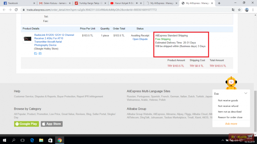Open the Report IPR infringement link
Image resolution: width=257 pixels, height=144 pixels.
[90, 97]
